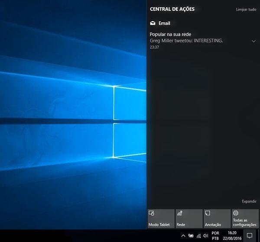Expand the Greg Miller notification chevron
This screenshot has height=242, width=260.
(253, 41)
